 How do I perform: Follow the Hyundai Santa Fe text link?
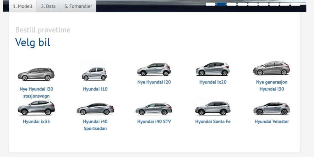point(213,121)
